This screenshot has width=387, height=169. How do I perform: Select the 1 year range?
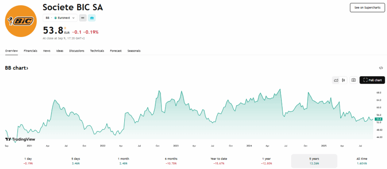pyautogui.click(x=266, y=161)
